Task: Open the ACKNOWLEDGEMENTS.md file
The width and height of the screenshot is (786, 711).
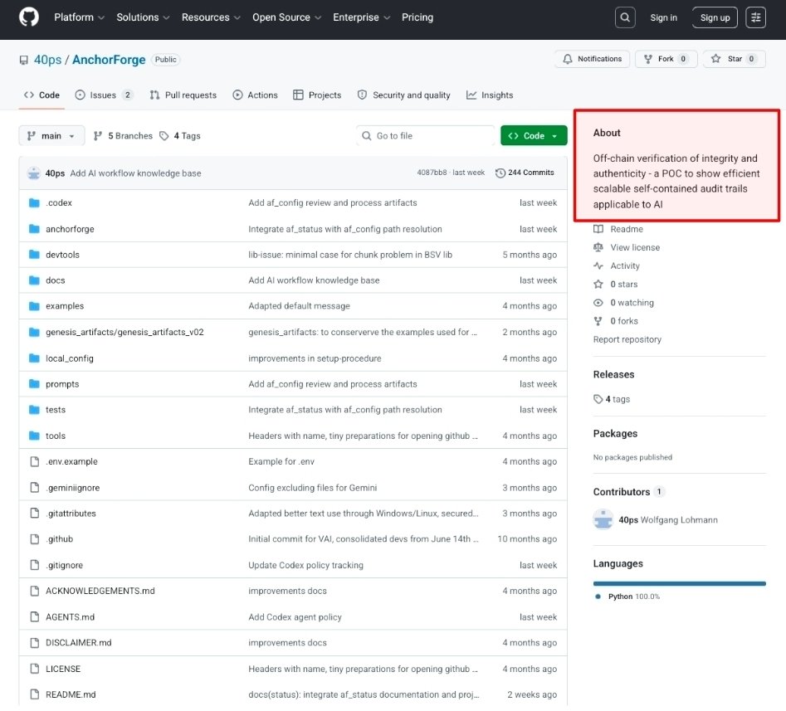Action: point(100,591)
